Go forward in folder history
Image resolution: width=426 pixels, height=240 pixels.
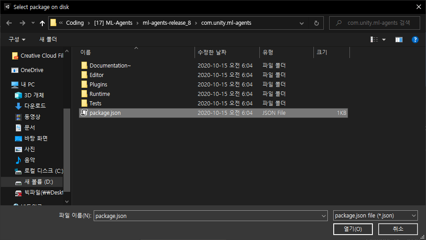(22, 23)
